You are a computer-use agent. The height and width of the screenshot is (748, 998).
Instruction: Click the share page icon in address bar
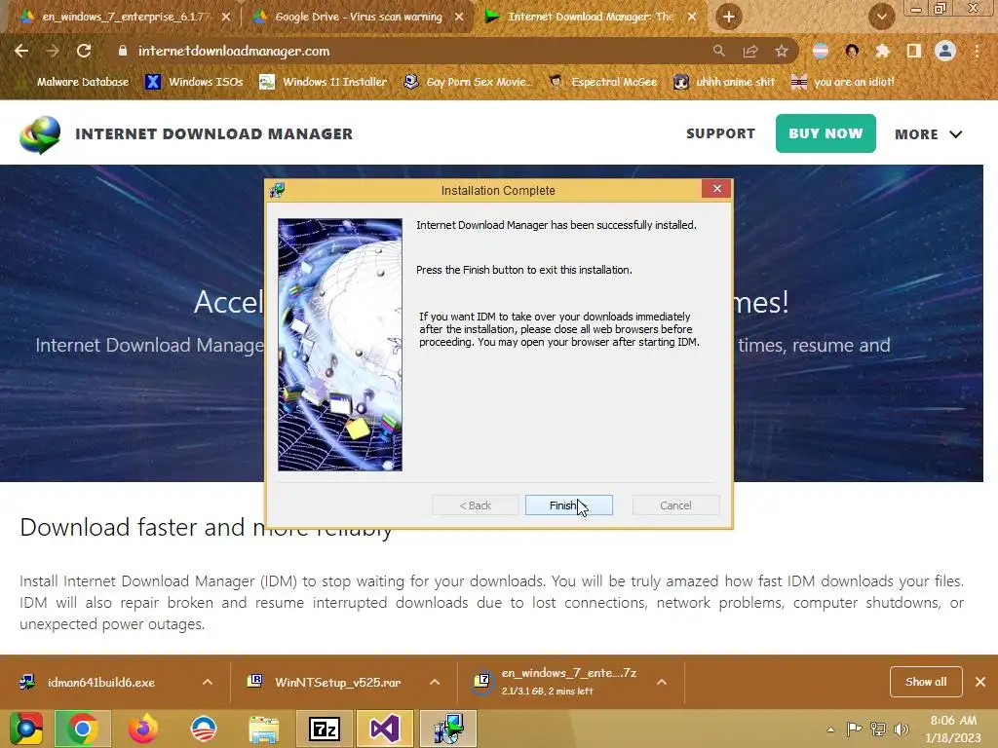point(750,51)
